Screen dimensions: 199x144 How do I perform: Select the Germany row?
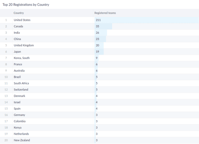click(x=100, y=115)
